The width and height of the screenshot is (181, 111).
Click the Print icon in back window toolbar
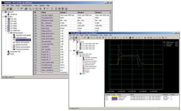tap(26, 9)
